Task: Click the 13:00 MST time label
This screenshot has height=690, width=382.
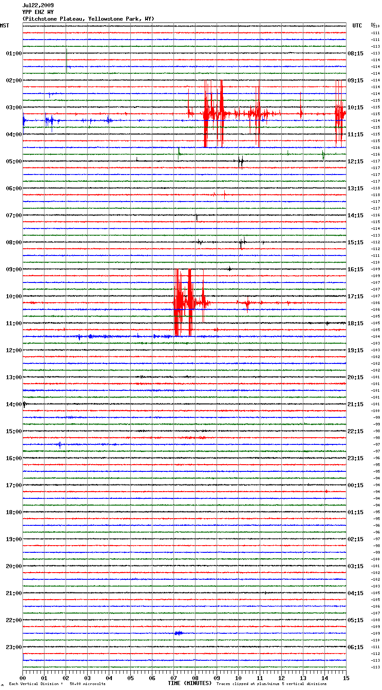Action: [x=14, y=377]
